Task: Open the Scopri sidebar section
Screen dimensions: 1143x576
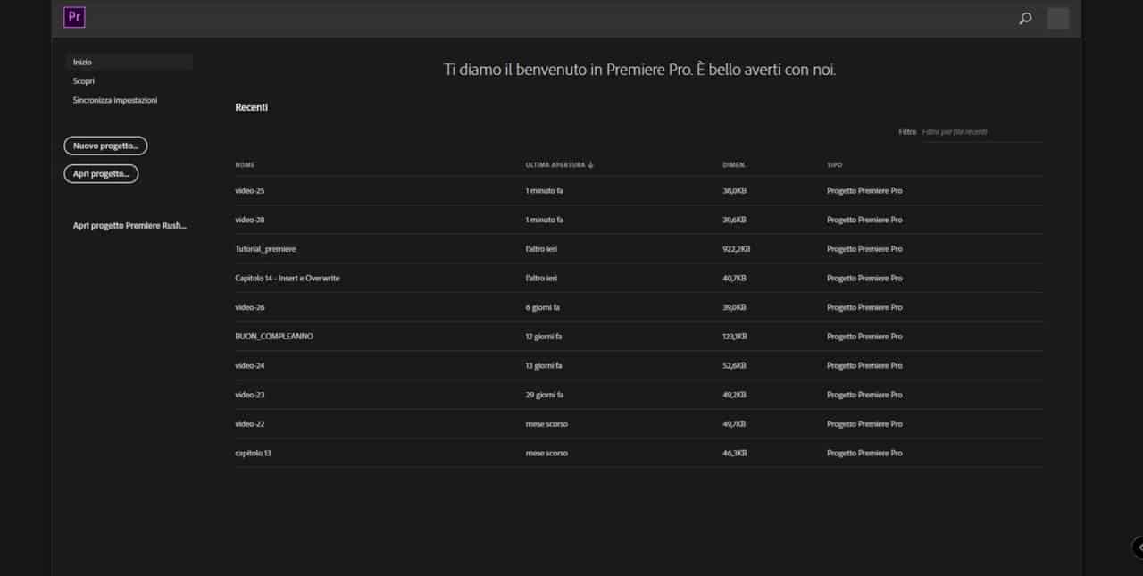Action: (84, 81)
